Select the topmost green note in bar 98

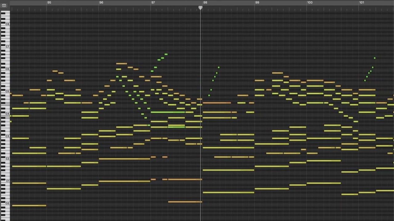(219, 67)
